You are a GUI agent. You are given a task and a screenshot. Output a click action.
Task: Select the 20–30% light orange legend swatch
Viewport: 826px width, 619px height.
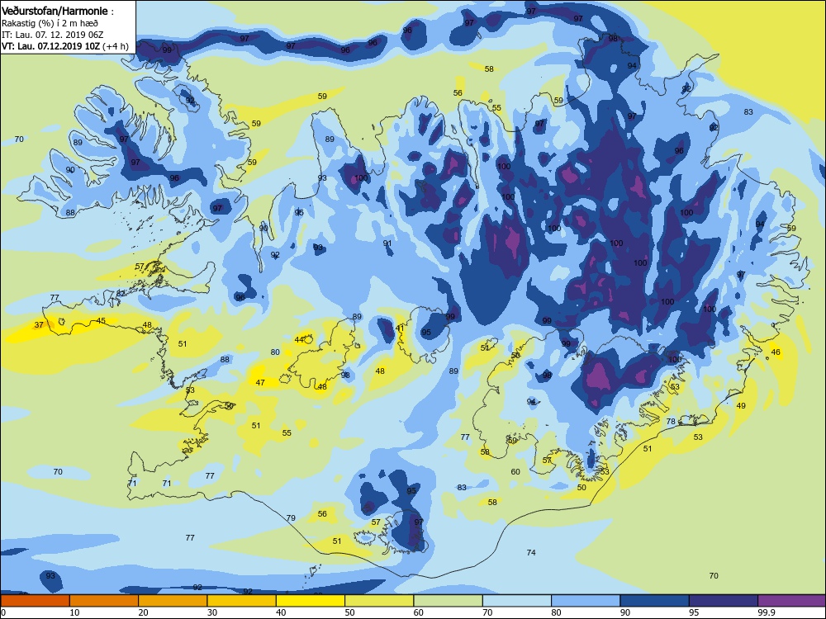tap(173, 601)
